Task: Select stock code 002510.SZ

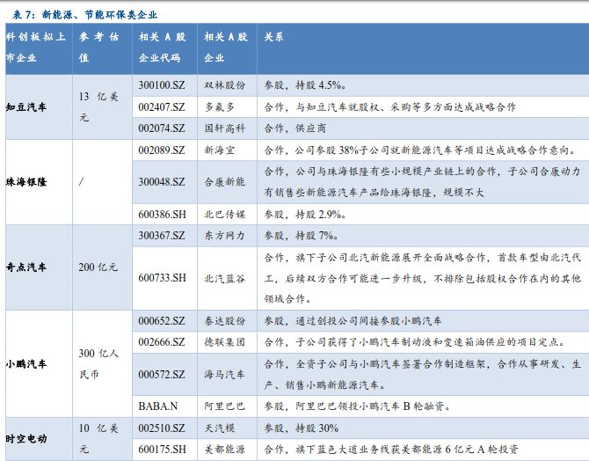Action: tap(162, 428)
